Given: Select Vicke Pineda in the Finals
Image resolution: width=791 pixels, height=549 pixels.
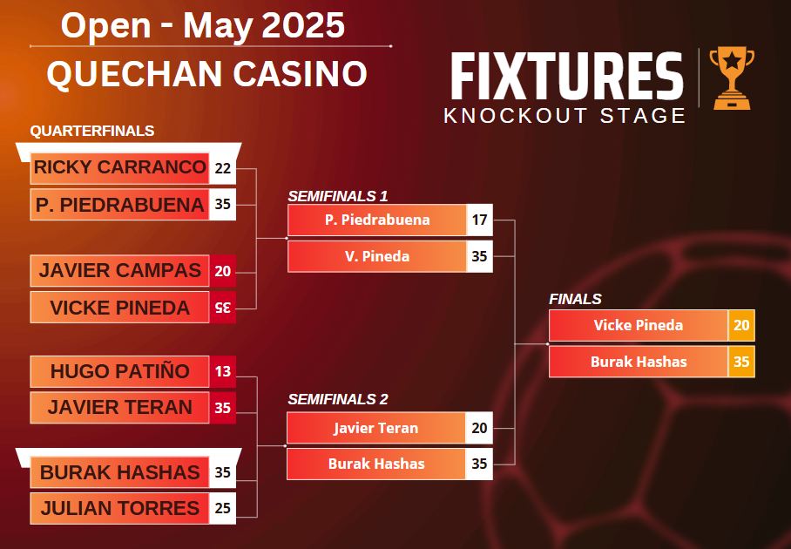Looking at the screenshot, I should [639, 325].
